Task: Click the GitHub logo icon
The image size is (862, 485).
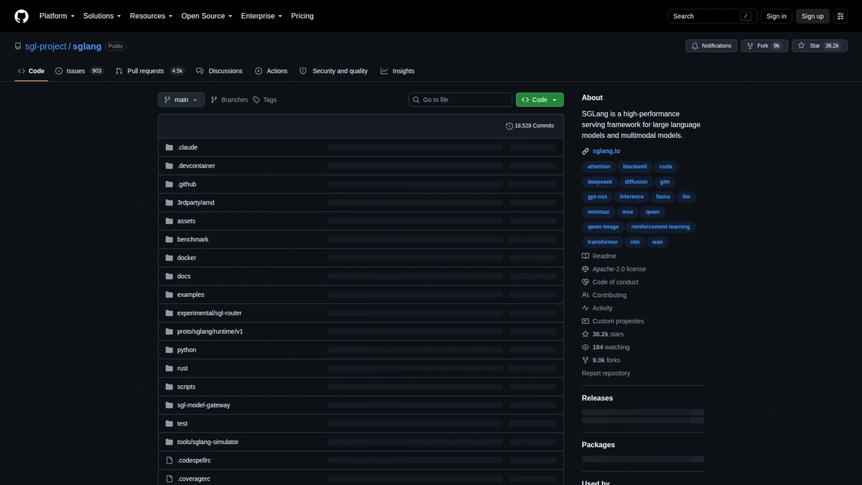Action: point(22,16)
